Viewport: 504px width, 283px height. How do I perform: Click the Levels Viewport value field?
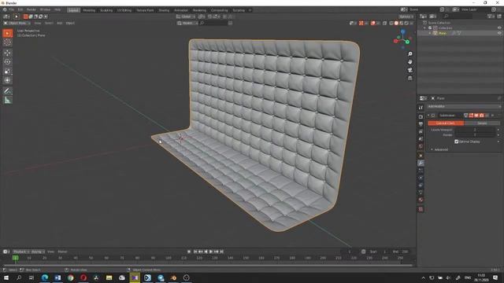coord(475,130)
